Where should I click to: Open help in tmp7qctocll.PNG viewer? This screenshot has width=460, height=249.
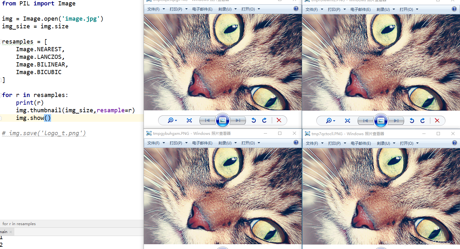click(x=454, y=143)
